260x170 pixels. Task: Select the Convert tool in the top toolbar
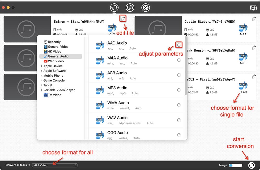click(114, 8)
